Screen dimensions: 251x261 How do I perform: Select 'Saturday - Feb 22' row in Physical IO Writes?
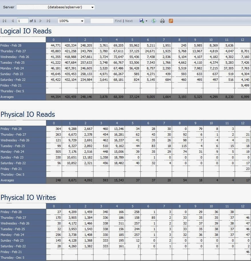(x=23, y=246)
